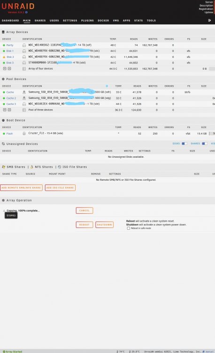
Task: Select the MAIN tab
Action: [27, 21]
